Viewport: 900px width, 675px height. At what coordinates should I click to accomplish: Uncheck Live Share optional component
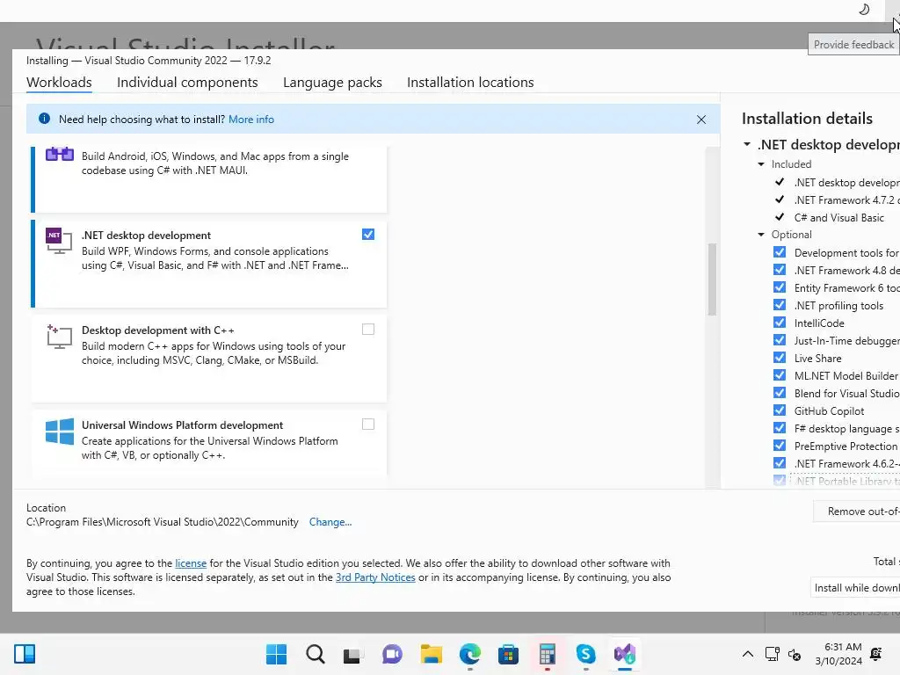(x=779, y=358)
